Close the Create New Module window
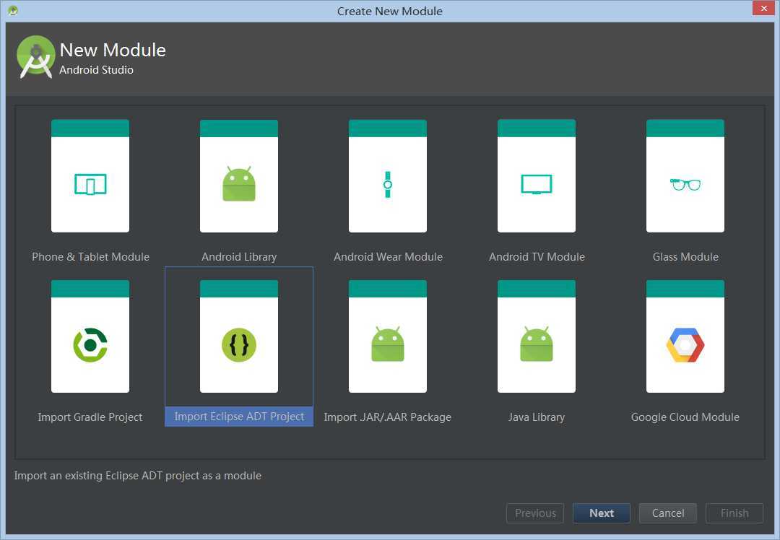The width and height of the screenshot is (780, 540). 763,9
